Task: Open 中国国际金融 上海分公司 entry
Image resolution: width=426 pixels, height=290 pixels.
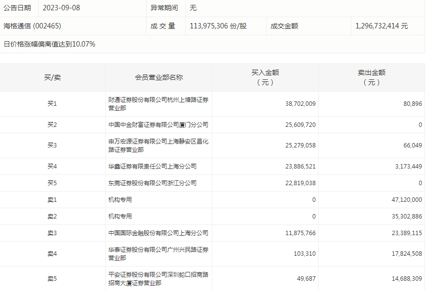Action: (158, 233)
